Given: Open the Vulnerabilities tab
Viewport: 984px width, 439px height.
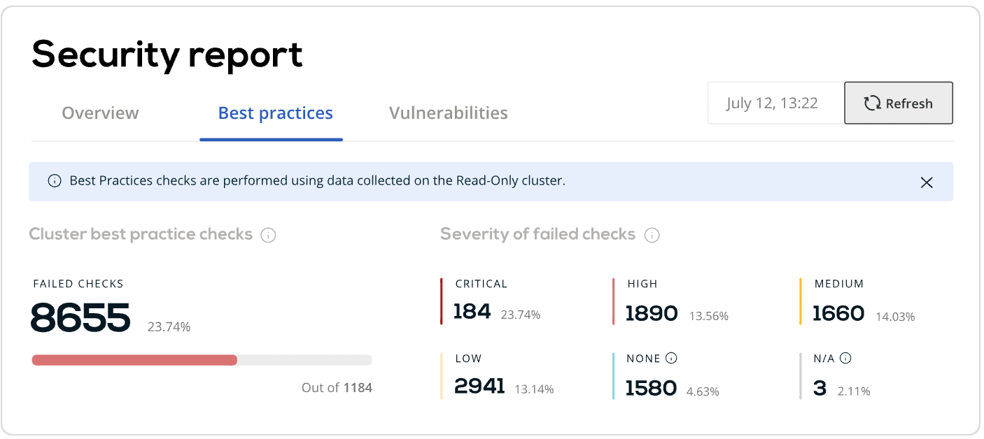Looking at the screenshot, I should pos(448,113).
